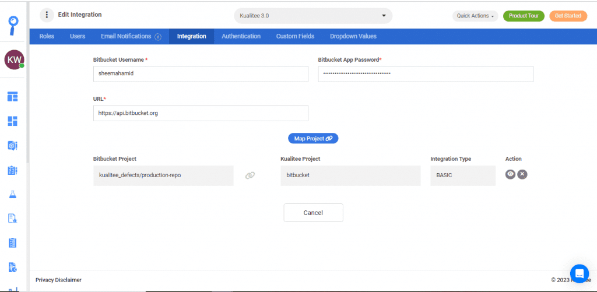Click the kualitee_defects/production-repo Bitbucket project field

[163, 175]
